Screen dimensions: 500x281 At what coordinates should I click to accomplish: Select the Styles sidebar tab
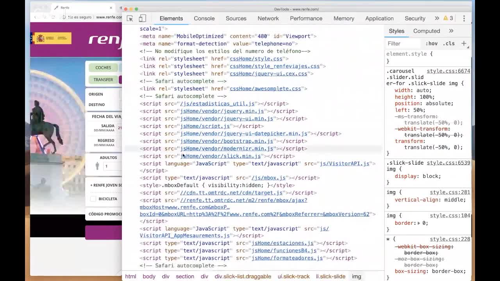[396, 31]
